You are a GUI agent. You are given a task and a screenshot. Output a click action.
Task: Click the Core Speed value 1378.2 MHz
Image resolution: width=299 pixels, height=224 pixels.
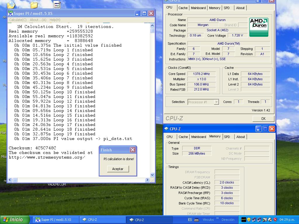tap(201, 74)
